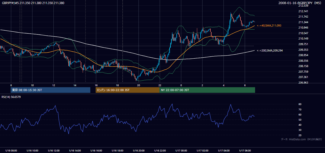This screenshot has width=325, height=153.
Task: Click RSI scale value 40
Action: (300, 125)
